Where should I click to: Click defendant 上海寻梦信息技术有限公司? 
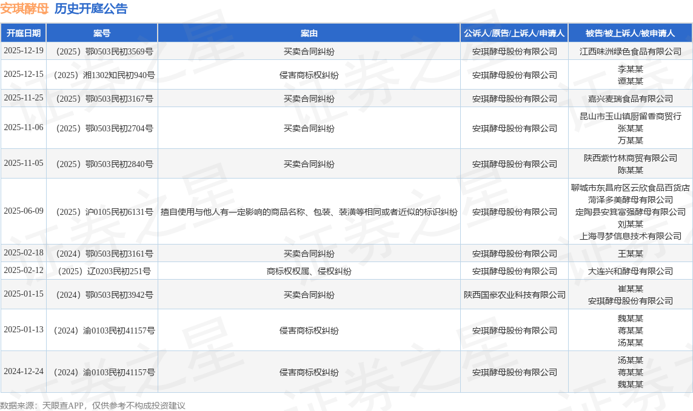630,236
